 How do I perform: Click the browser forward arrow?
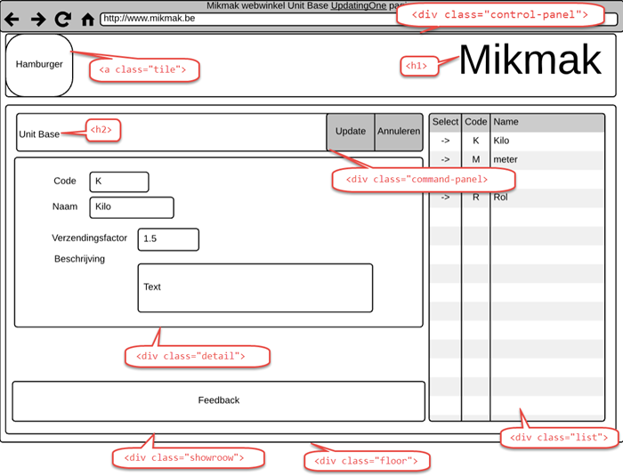point(37,19)
